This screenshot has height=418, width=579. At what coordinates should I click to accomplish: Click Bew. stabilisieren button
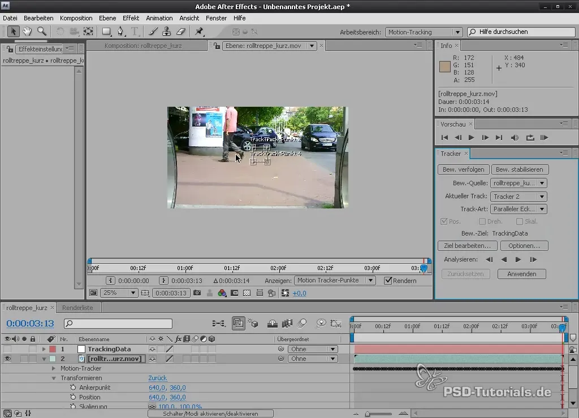pos(519,169)
